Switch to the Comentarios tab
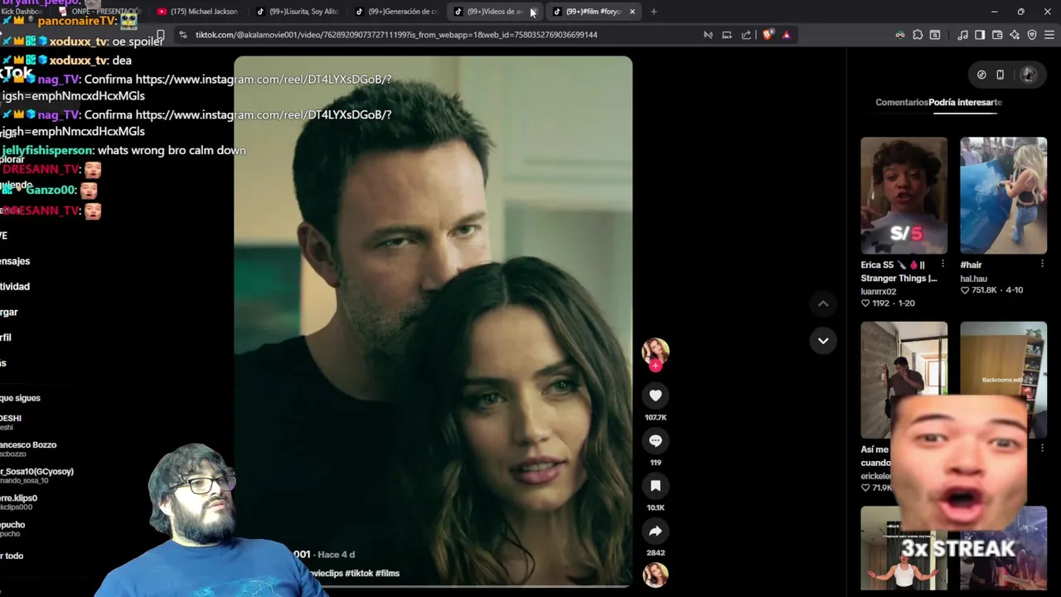This screenshot has width=1061, height=597. (x=902, y=102)
